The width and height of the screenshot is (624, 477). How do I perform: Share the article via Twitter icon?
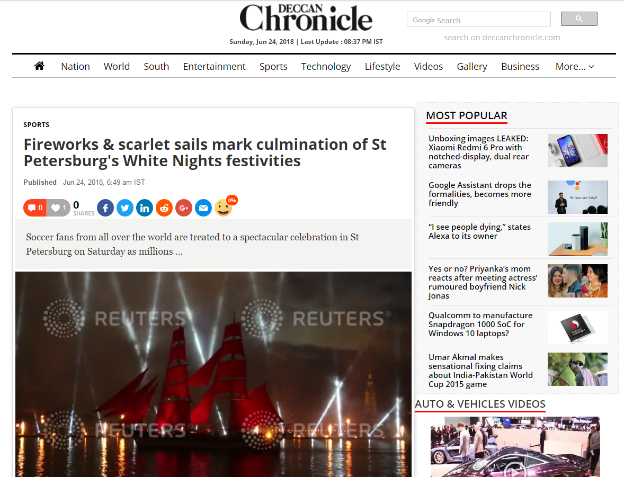point(125,208)
